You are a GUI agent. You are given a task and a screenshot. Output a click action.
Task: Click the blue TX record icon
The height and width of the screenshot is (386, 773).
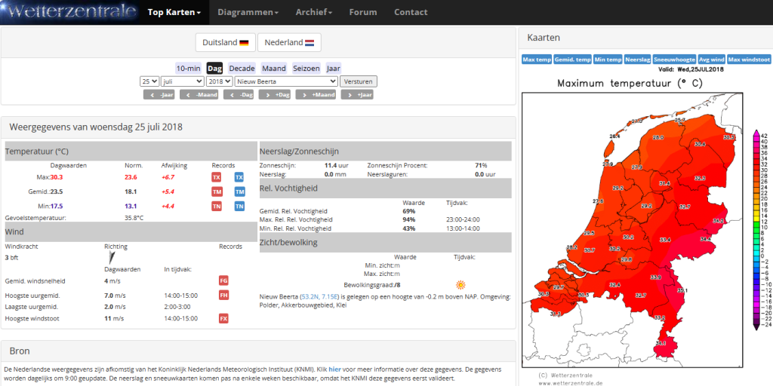(239, 177)
